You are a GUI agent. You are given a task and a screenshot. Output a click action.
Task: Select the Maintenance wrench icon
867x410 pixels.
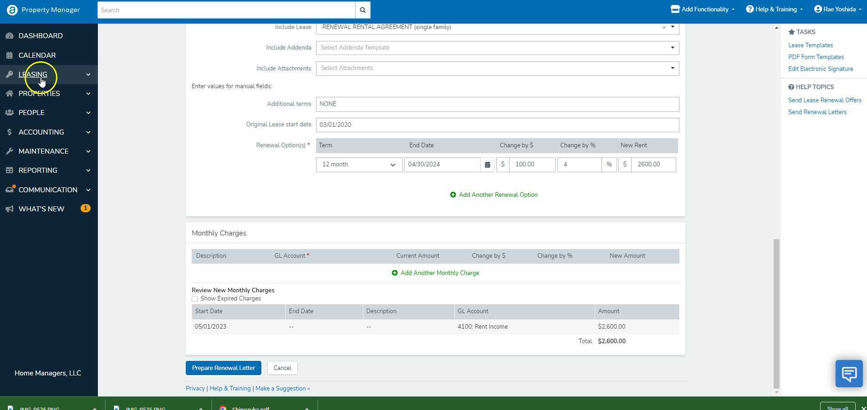click(9, 151)
